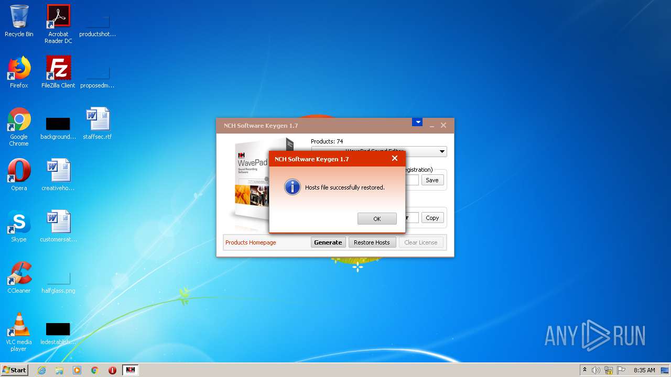Open Opera from the taskbar

pos(112,370)
